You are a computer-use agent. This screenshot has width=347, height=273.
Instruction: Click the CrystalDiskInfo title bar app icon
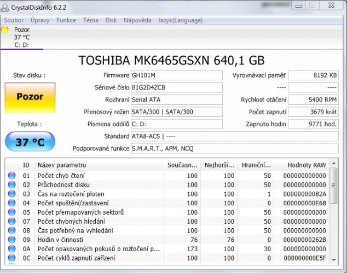pyautogui.click(x=4, y=7)
